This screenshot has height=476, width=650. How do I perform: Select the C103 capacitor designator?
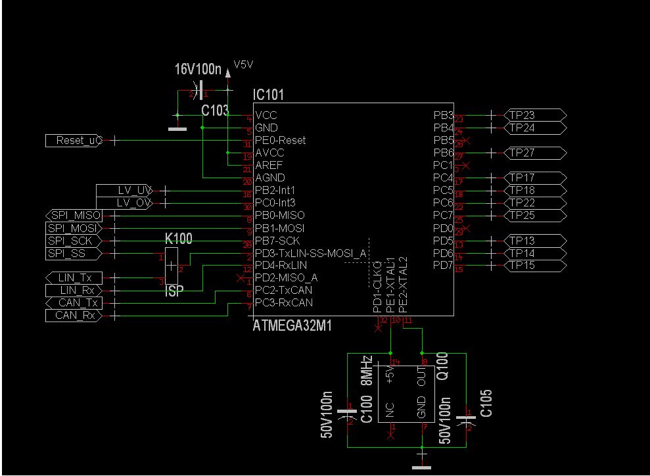click(x=215, y=110)
